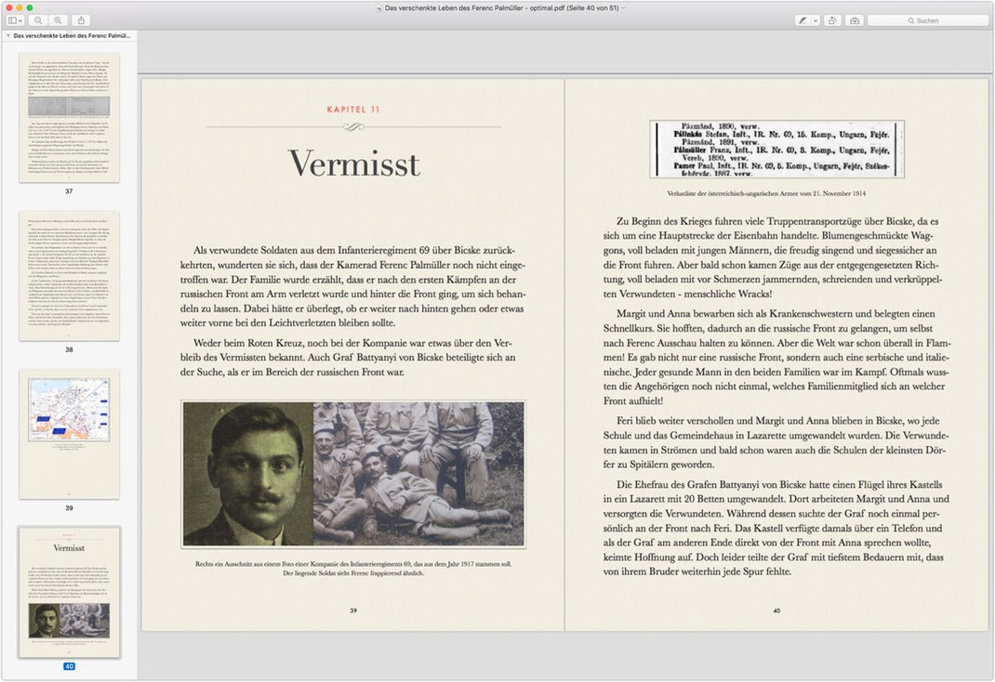Activate the highlight pen tool
This screenshot has width=995, height=682.
(x=803, y=20)
